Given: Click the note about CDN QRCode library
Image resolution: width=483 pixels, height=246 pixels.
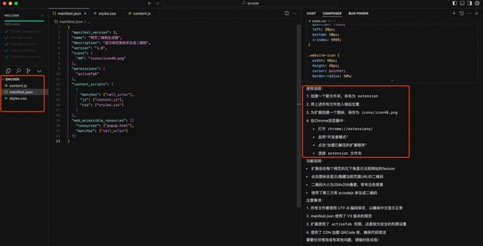Looking at the screenshot, I should click(x=346, y=233).
